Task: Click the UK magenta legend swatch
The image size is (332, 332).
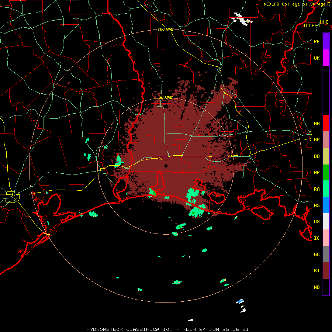Action: (x=326, y=58)
